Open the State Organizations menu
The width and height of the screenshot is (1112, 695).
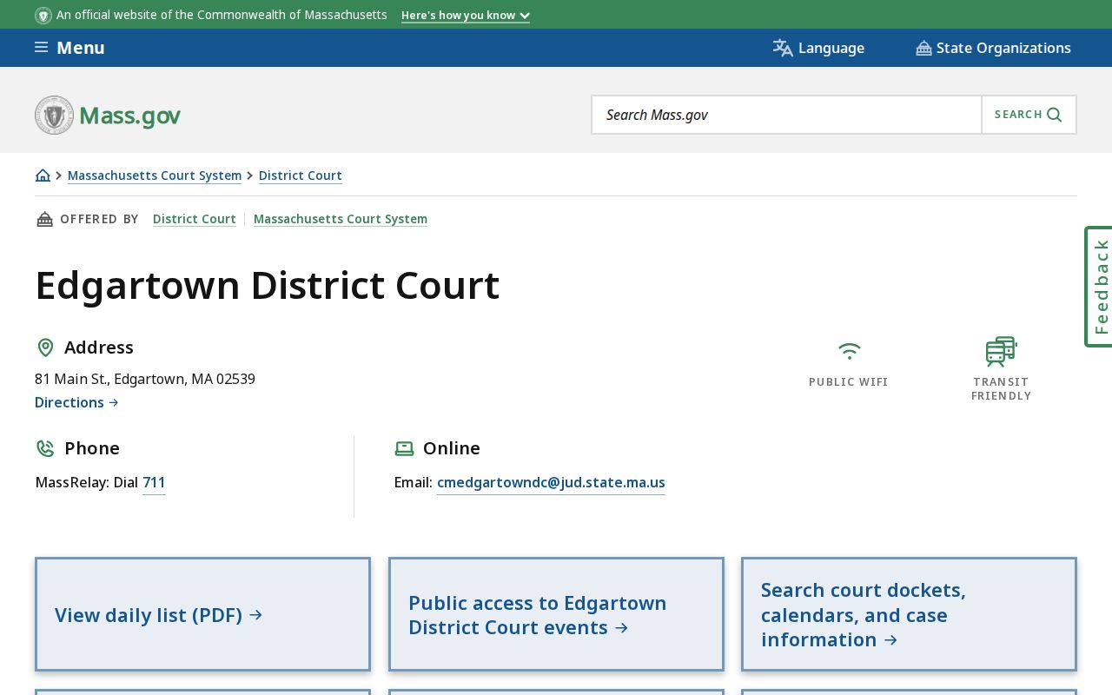coord(993,48)
